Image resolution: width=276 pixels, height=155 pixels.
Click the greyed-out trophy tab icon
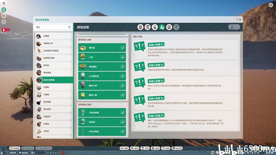(x=176, y=27)
